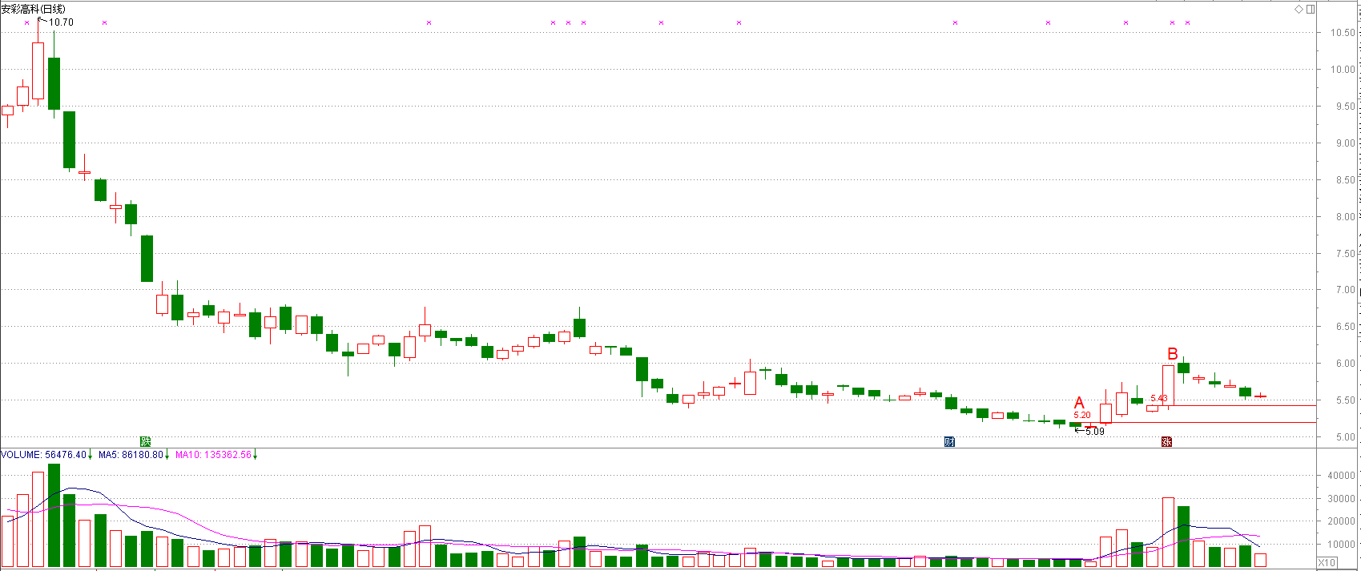Click the 10.50 price axis label
The image size is (1361, 571).
pos(1343,33)
